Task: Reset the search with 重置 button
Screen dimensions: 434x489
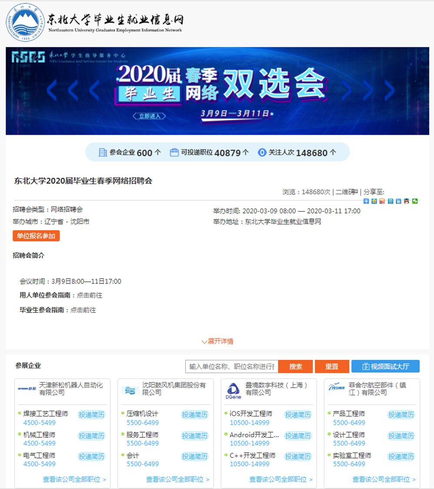Action: point(332,366)
